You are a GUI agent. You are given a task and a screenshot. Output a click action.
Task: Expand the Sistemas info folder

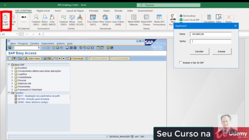pyautogui.click(x=12, y=83)
